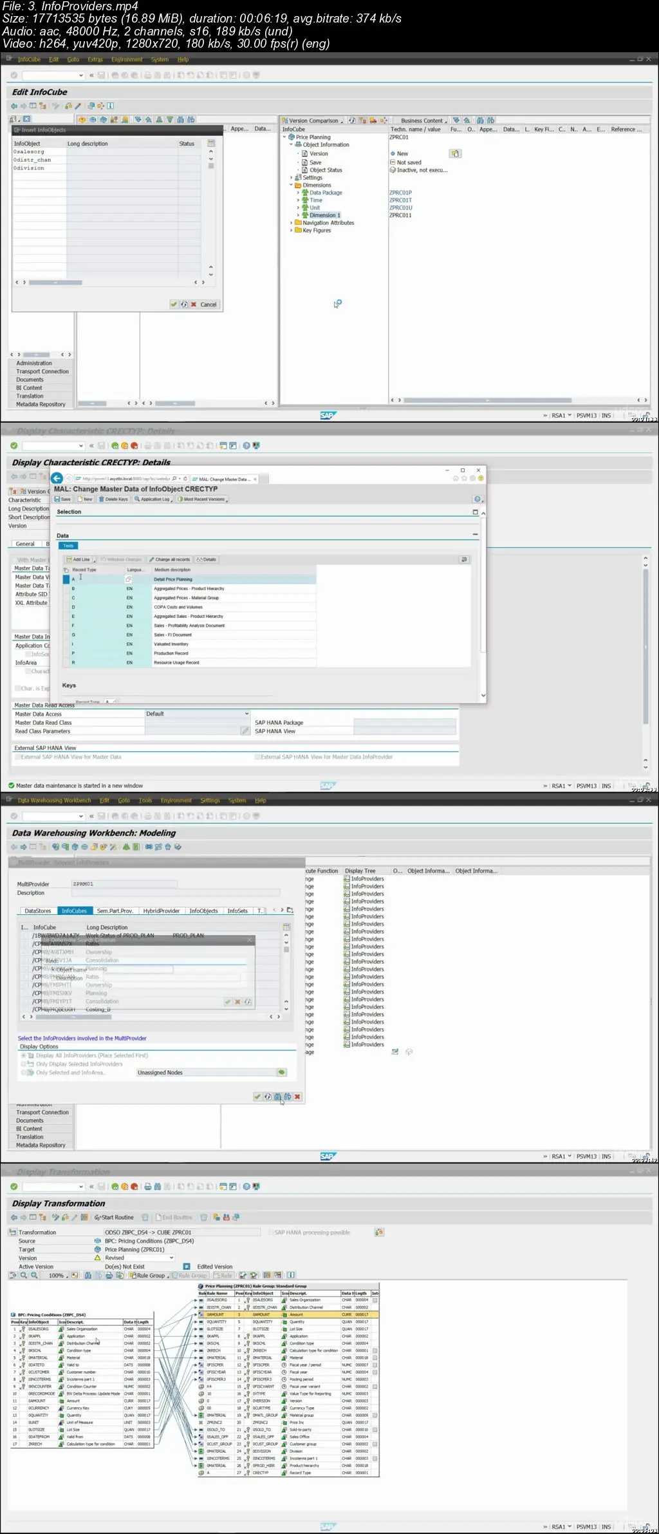The image size is (659, 1534).
Task: Click the browser back arrow in MAL window
Action: click(57, 478)
